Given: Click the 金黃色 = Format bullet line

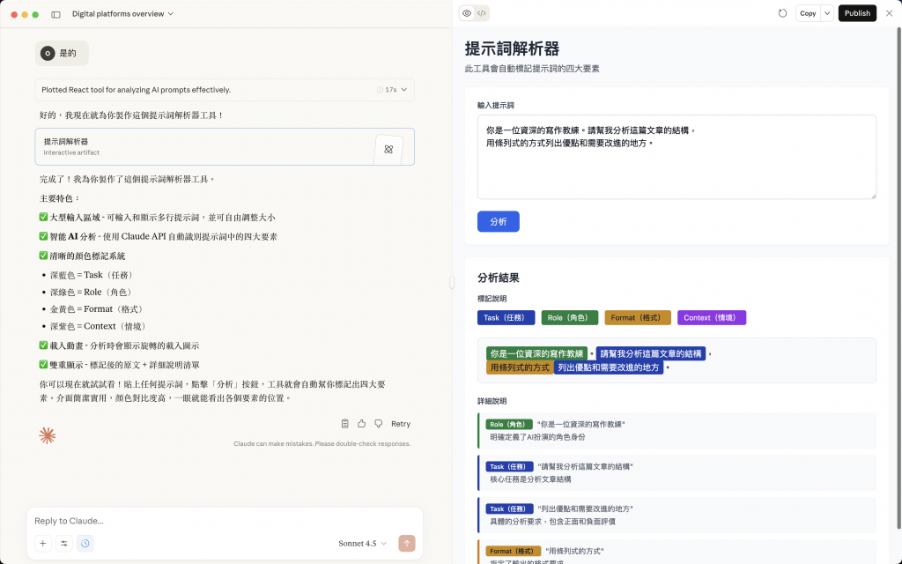Looking at the screenshot, I should (x=98, y=309).
